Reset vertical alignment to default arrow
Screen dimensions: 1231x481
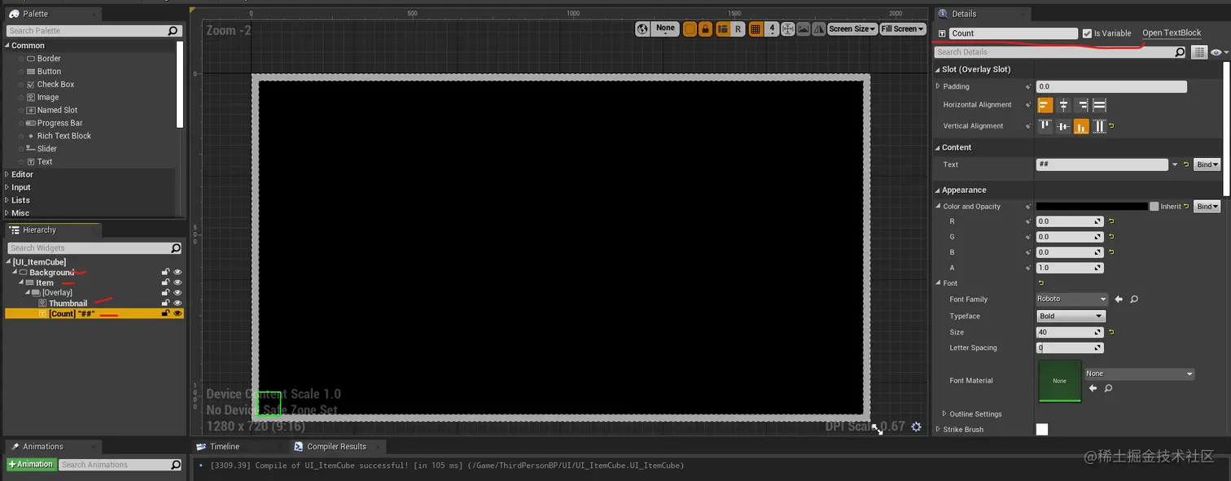(1112, 126)
